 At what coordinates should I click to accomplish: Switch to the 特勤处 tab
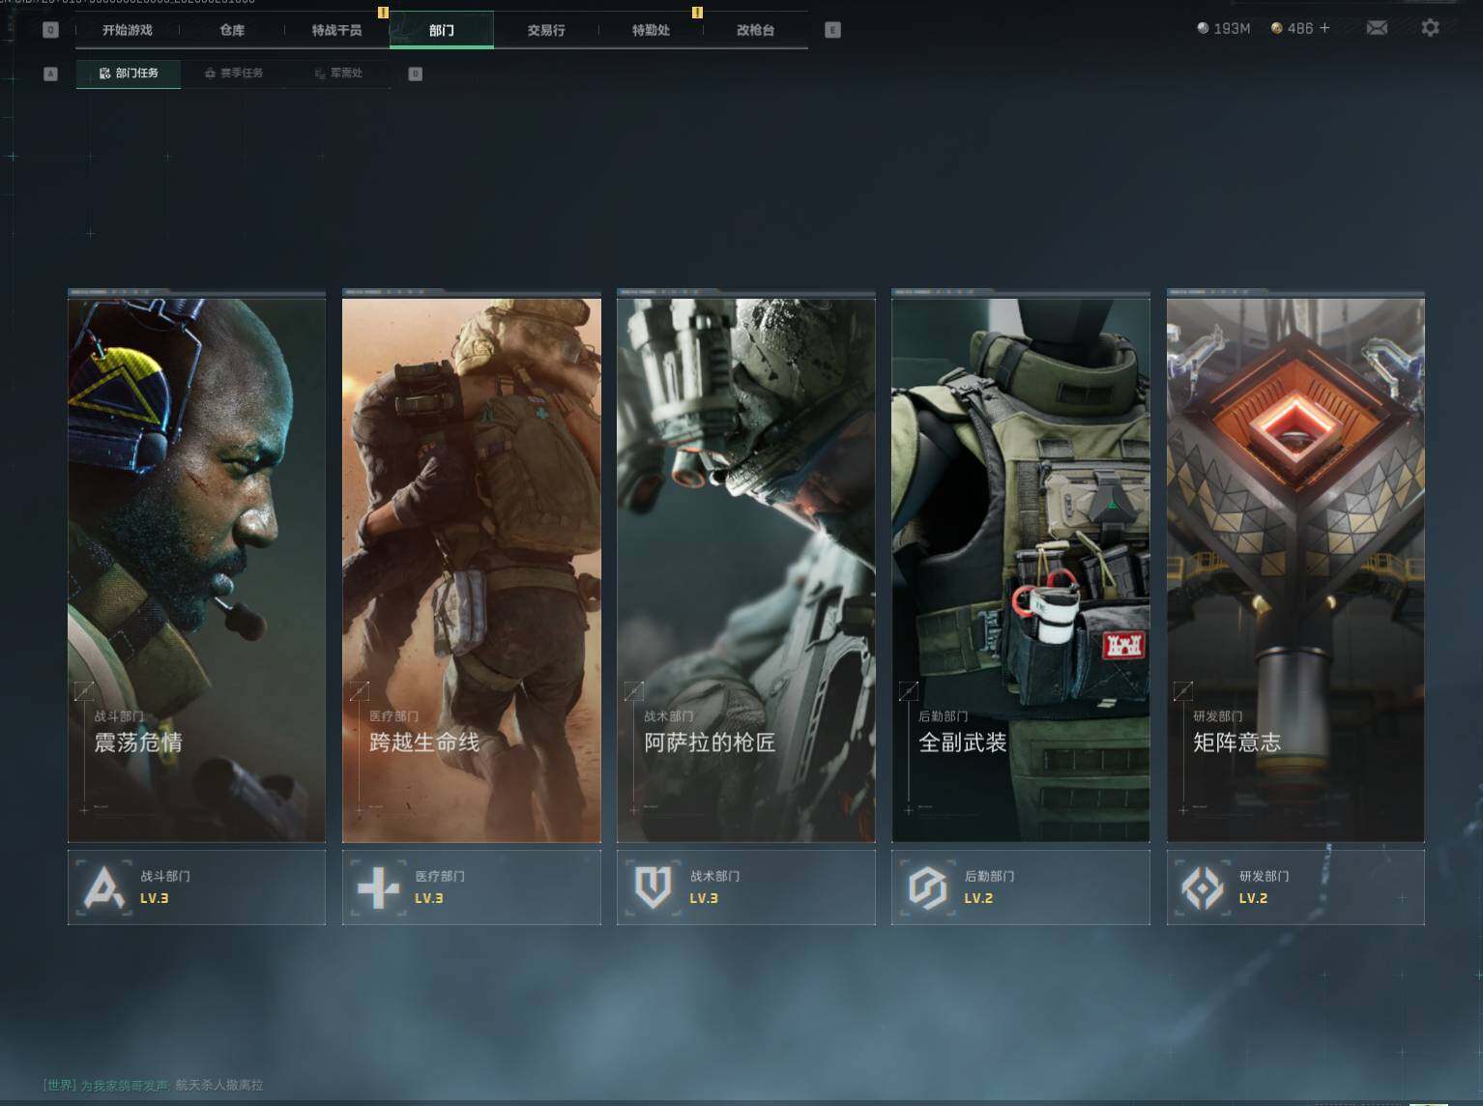coord(651,30)
